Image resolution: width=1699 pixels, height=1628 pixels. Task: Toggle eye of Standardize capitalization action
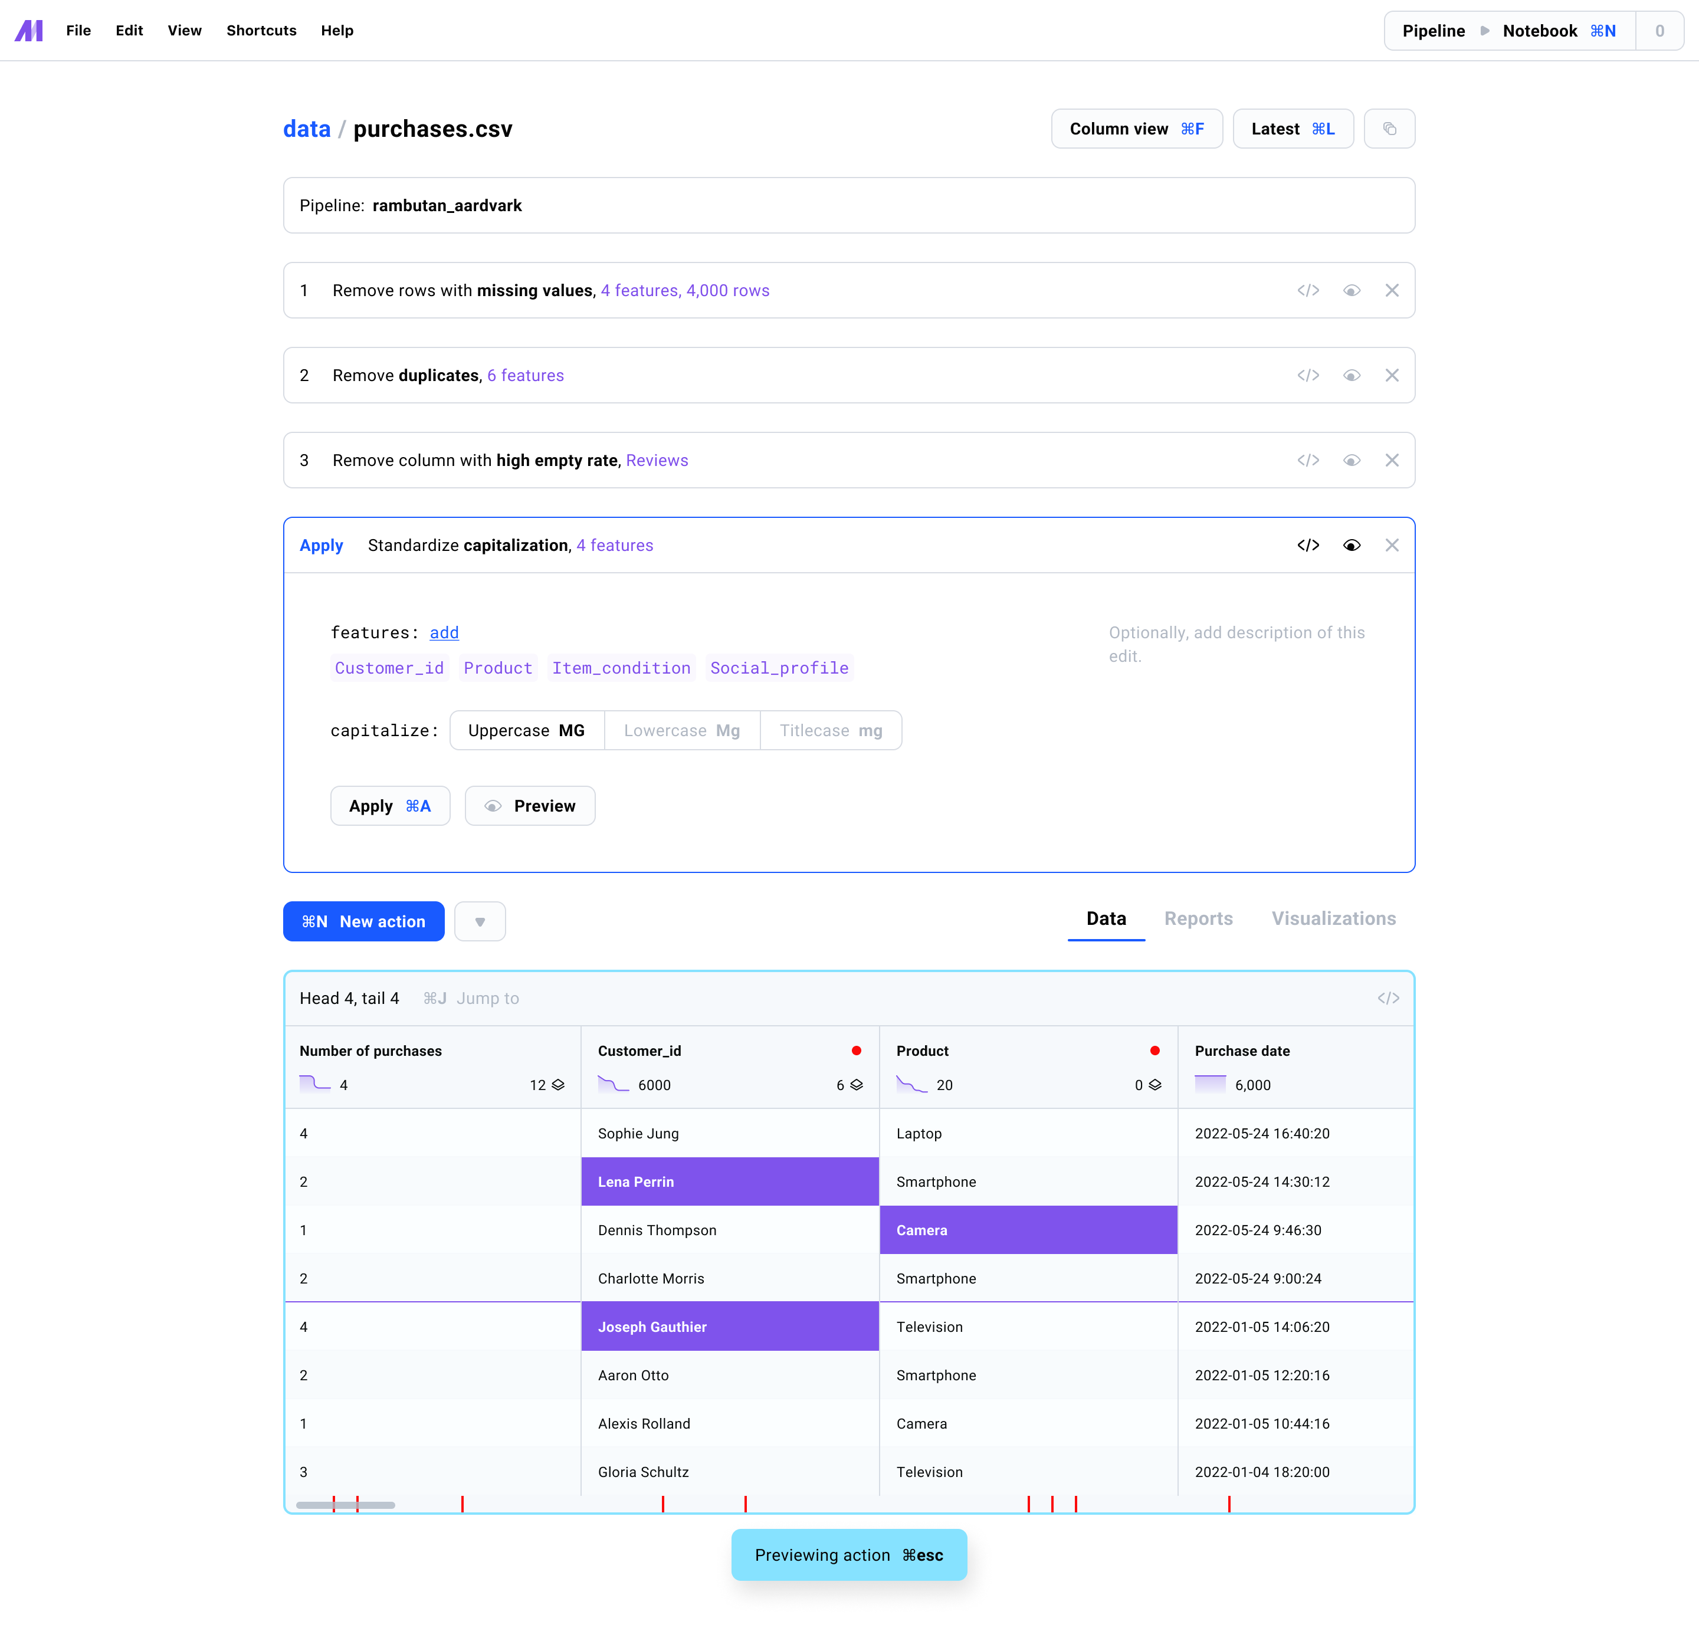pos(1350,545)
